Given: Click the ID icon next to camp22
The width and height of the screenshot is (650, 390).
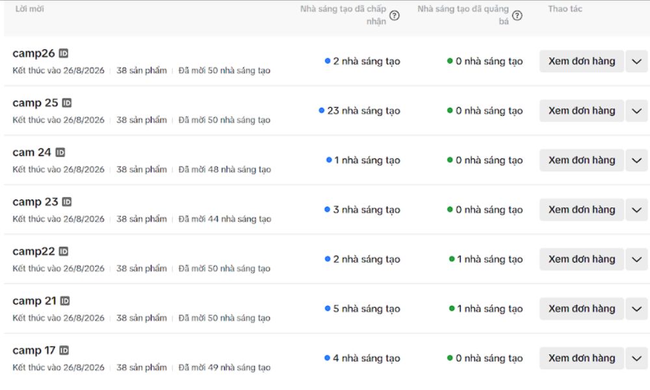Looking at the screenshot, I should 64,251.
